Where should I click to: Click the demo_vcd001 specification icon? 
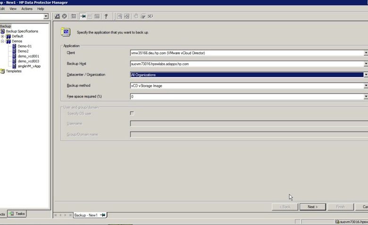click(x=14, y=56)
